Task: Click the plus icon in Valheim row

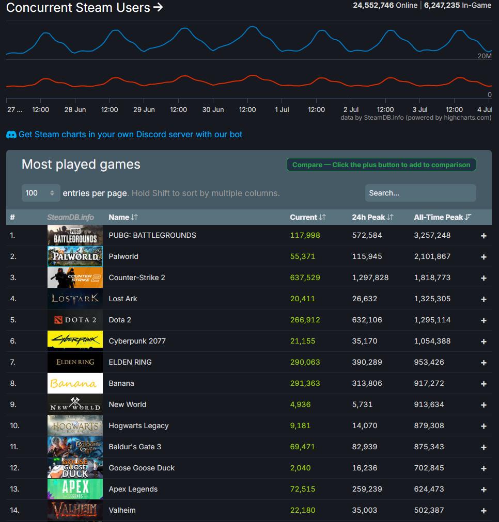Action: click(x=484, y=511)
